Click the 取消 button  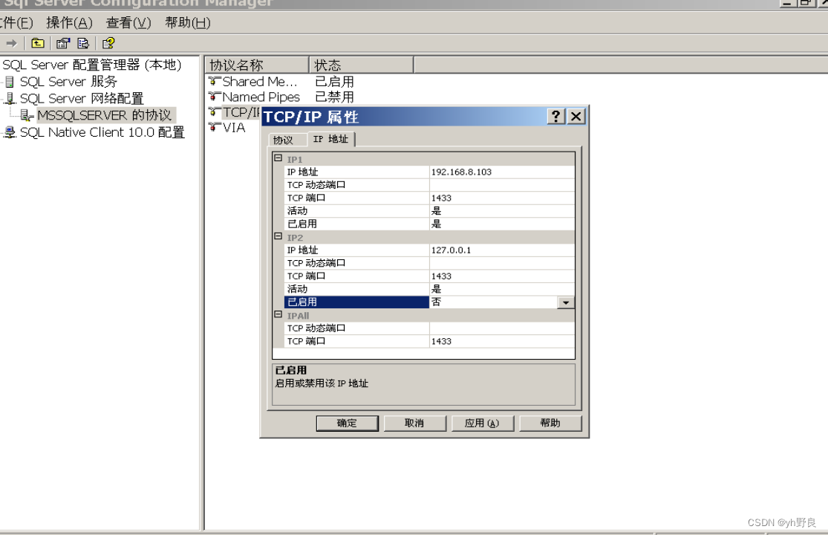click(414, 423)
